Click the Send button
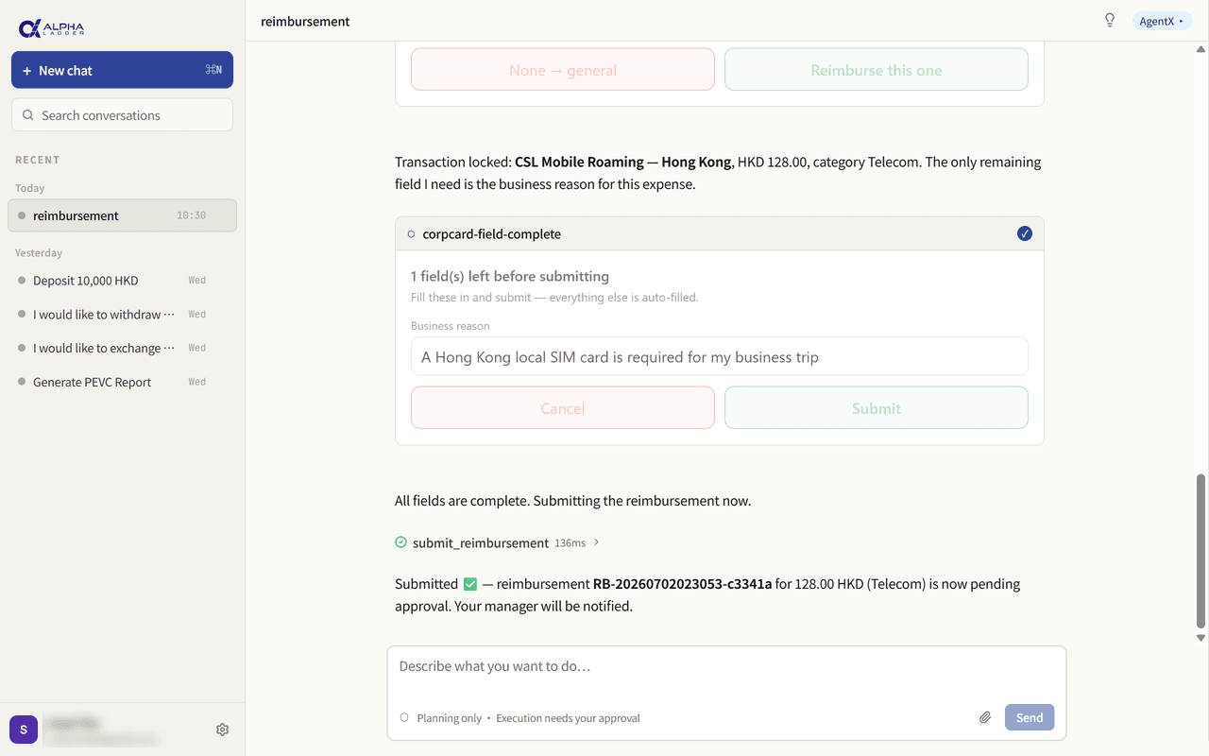 (x=1030, y=718)
